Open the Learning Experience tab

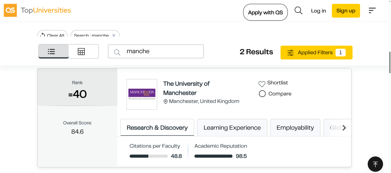click(x=232, y=128)
